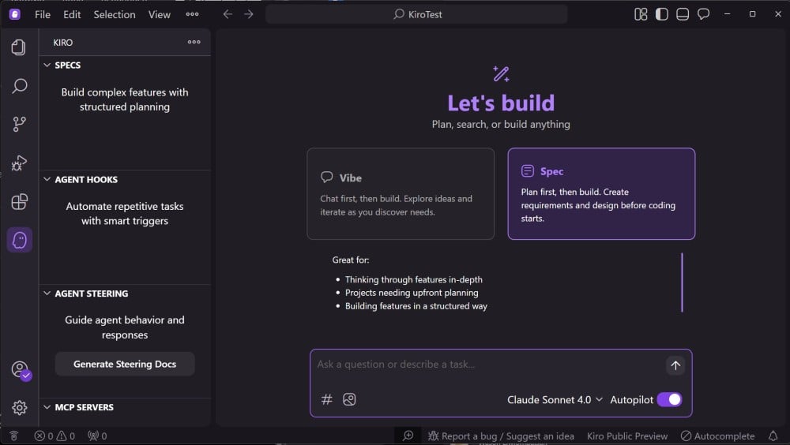Image resolution: width=790 pixels, height=445 pixels.
Task: Click 'Projects needing upfront planning' bullet
Action: point(412,293)
